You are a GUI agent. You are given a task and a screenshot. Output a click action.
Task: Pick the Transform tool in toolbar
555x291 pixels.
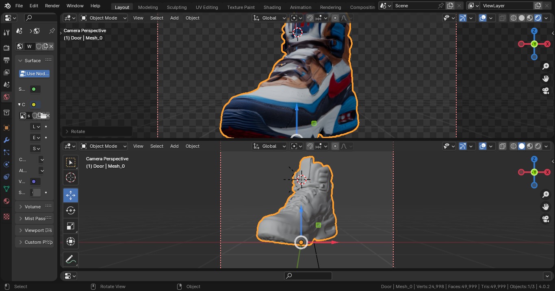(71, 241)
